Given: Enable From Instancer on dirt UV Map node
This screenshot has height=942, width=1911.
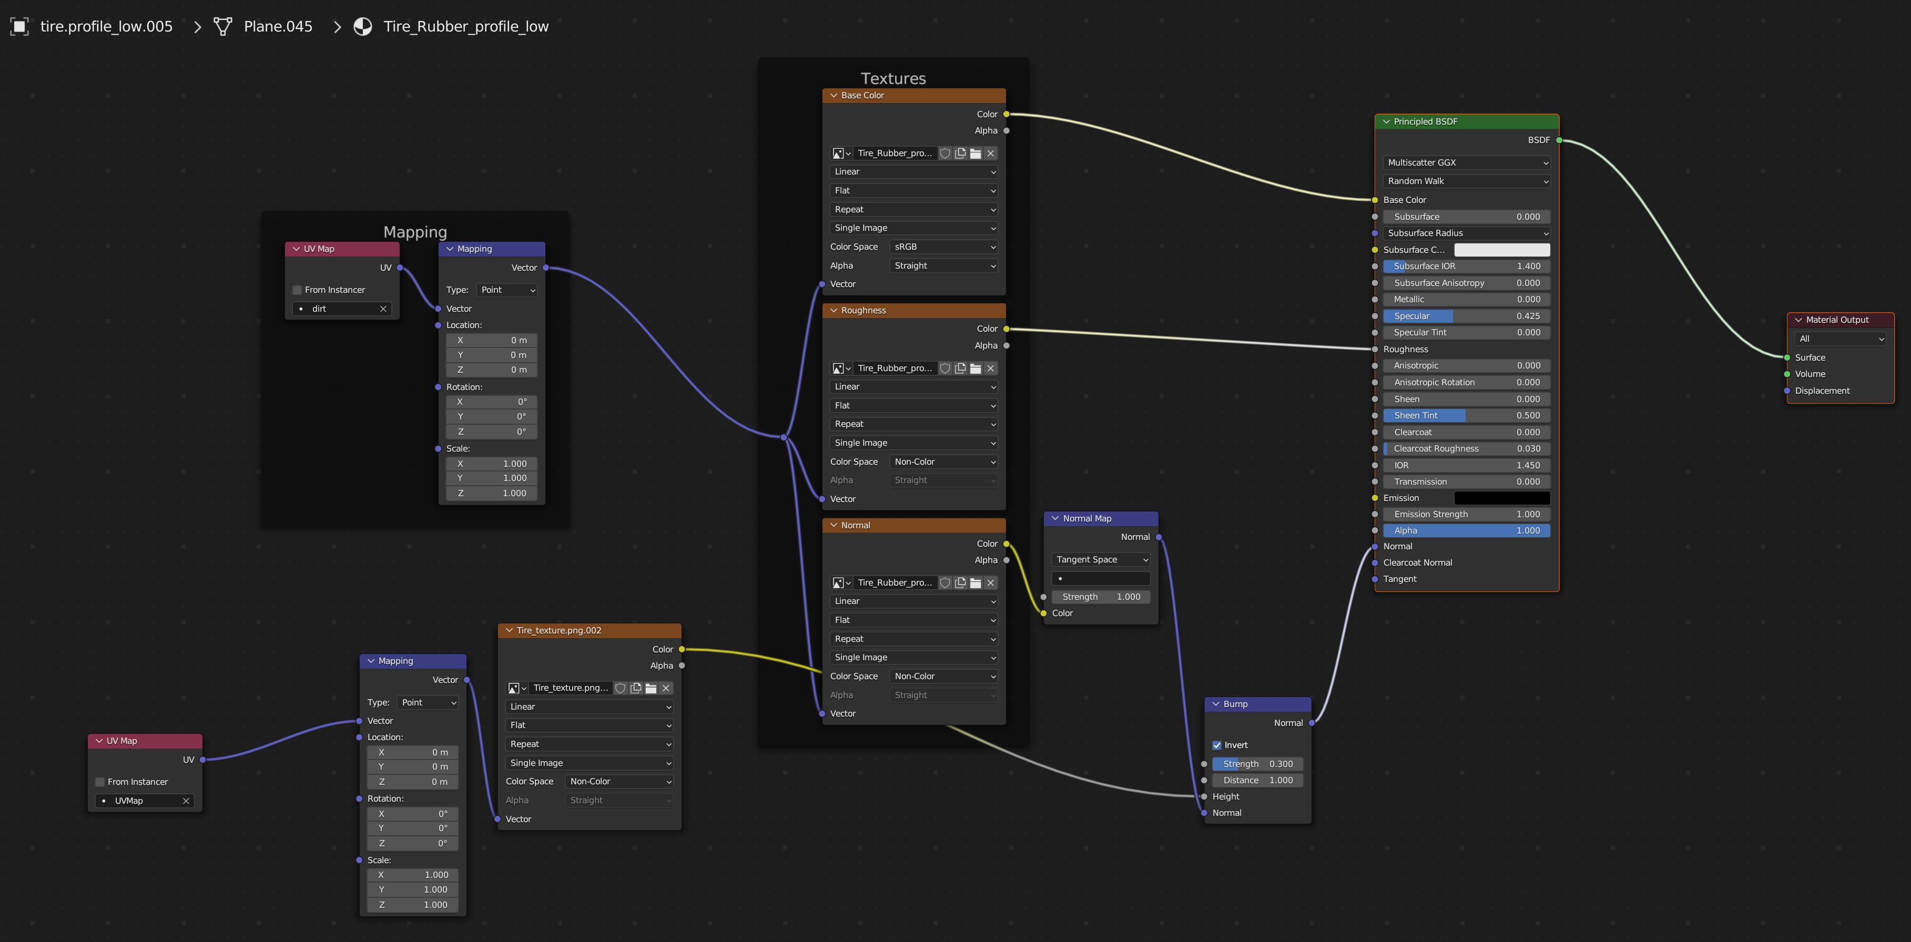Looking at the screenshot, I should [298, 290].
